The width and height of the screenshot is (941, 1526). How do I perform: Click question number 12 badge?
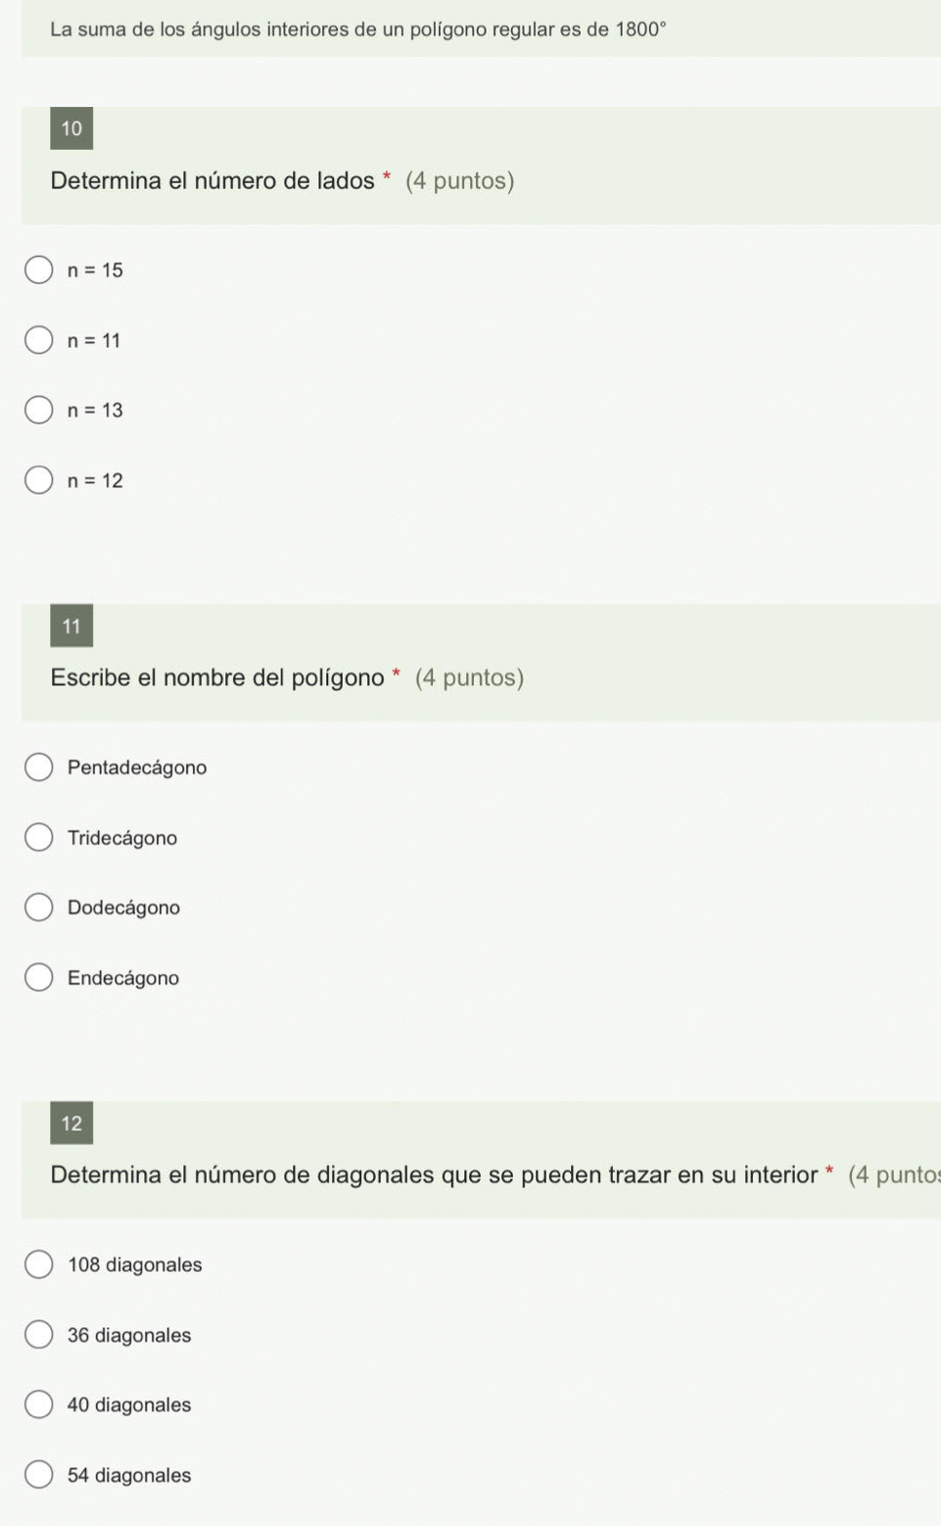(x=71, y=1123)
